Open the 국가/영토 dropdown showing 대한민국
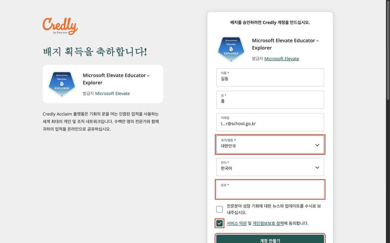390x243 pixels. point(270,145)
